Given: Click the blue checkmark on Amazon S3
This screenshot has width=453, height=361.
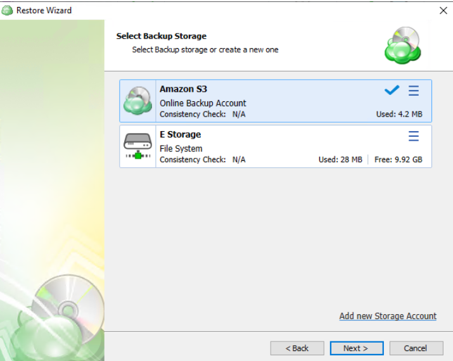Looking at the screenshot, I should point(392,91).
